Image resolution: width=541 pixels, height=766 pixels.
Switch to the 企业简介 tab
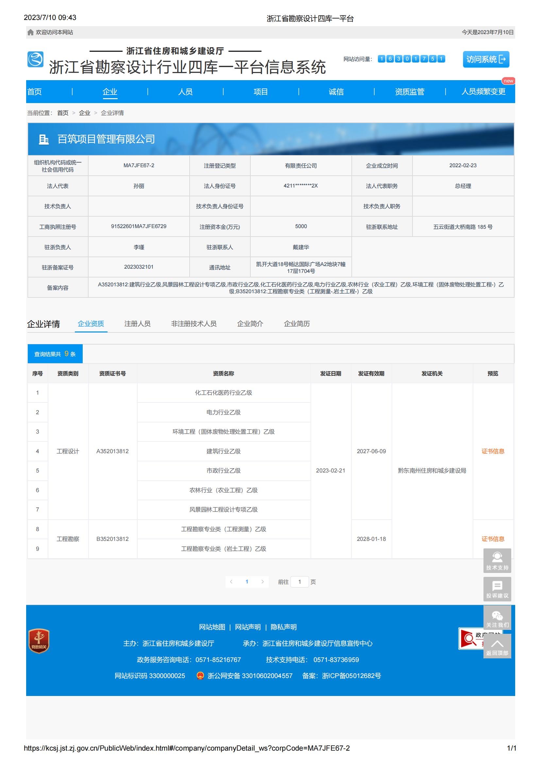tap(250, 324)
